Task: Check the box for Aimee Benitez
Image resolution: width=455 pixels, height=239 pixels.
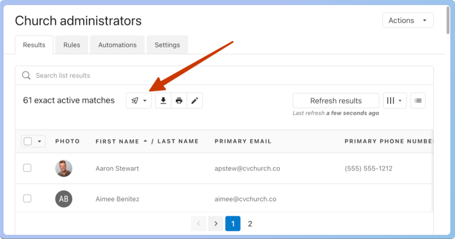Action: pos(27,199)
